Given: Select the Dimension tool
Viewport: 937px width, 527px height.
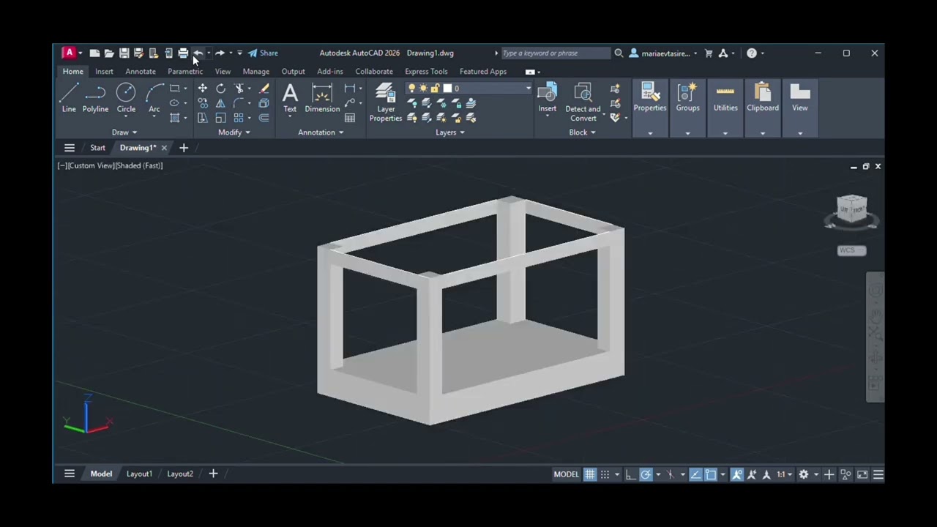Looking at the screenshot, I should [322, 97].
